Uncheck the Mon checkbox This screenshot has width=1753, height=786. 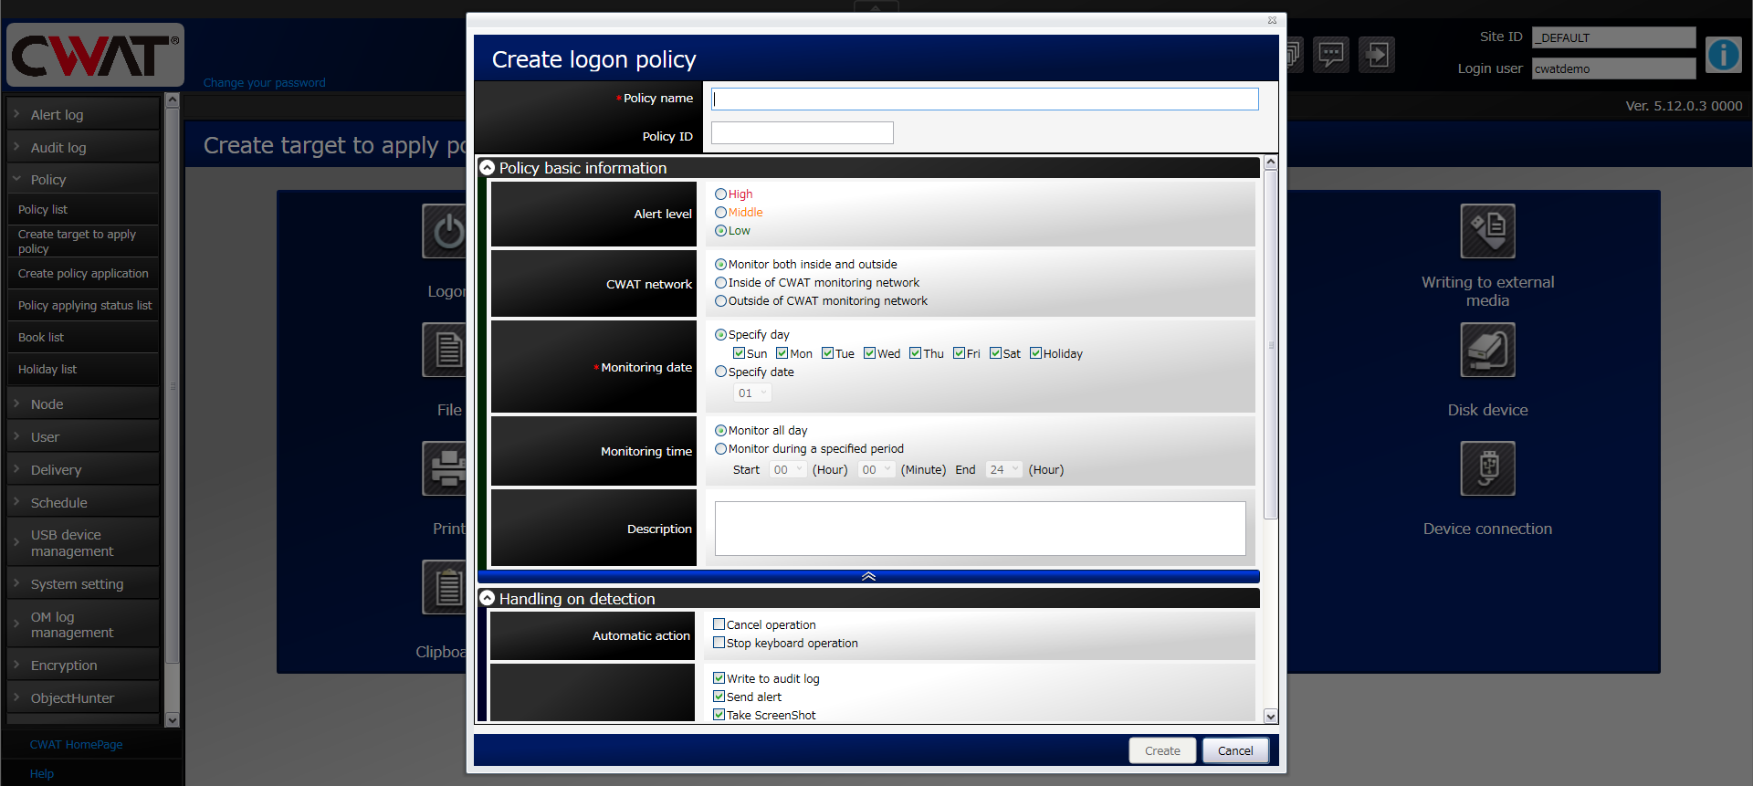(782, 353)
